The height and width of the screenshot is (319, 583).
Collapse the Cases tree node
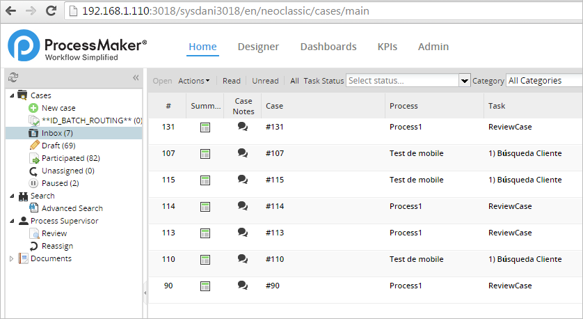coord(11,95)
